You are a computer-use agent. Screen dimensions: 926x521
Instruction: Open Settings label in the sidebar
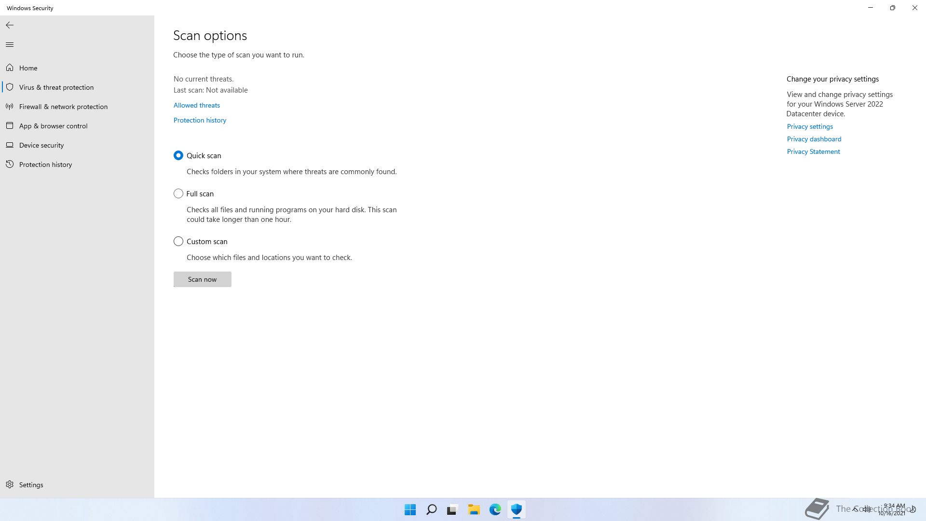[31, 485]
